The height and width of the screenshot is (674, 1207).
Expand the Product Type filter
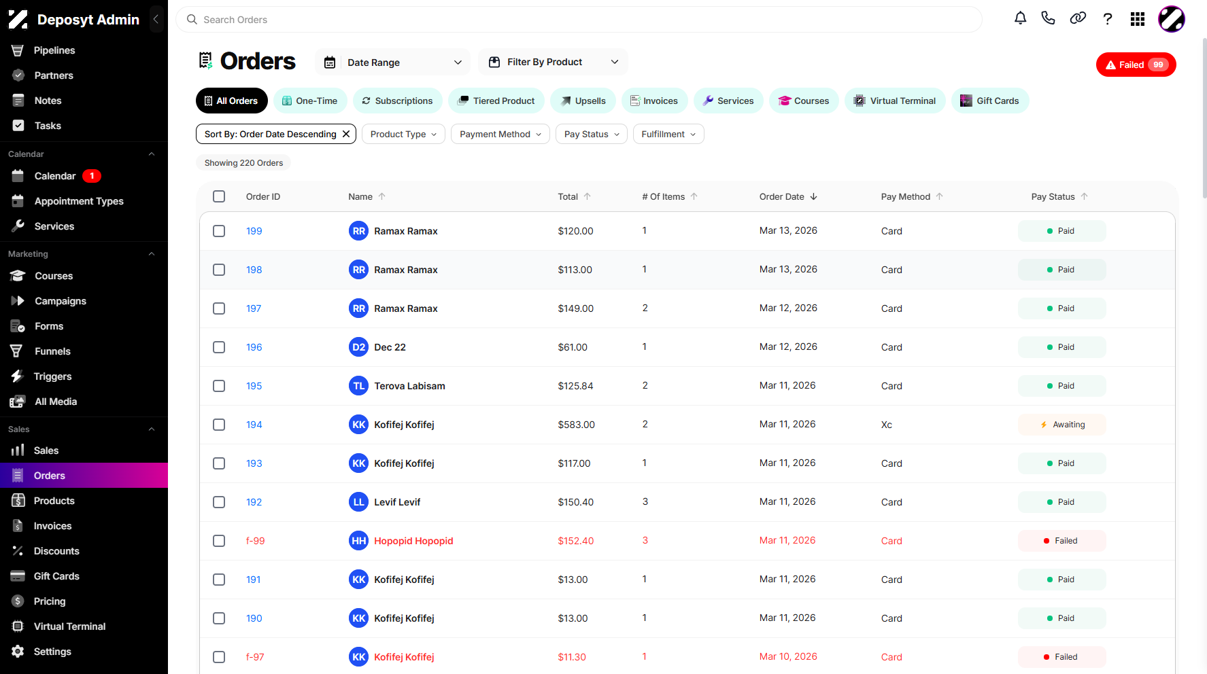pyautogui.click(x=403, y=134)
